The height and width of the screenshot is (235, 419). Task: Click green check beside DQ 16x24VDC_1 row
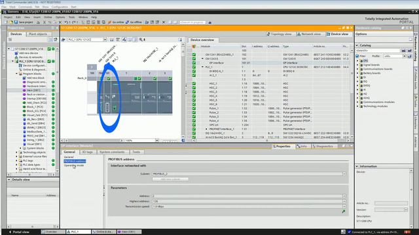[x=194, y=133]
